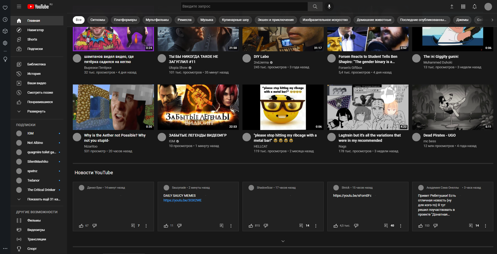Screen dimensions: 497x254
Task: Go to Главная in sidebar
Action: (x=37, y=21)
